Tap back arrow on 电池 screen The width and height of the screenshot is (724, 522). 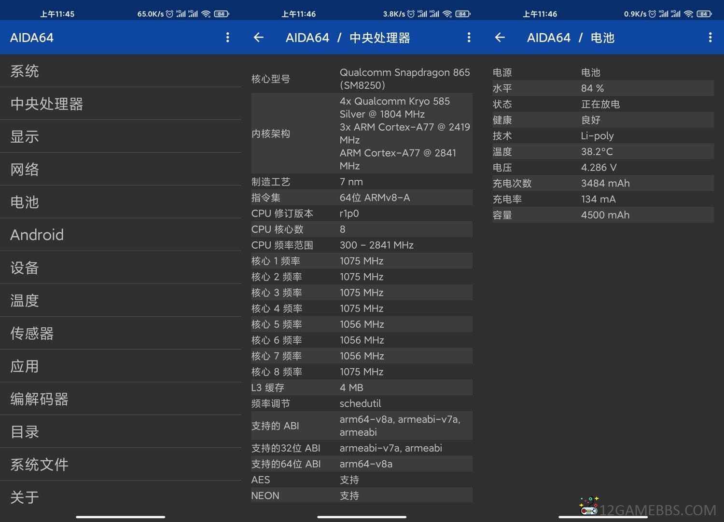coord(500,38)
